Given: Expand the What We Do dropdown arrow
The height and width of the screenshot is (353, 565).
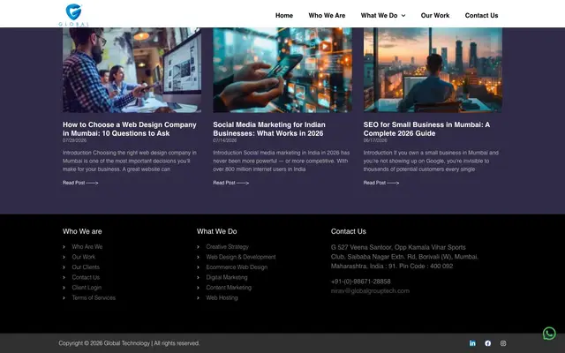Looking at the screenshot, I should pos(403,16).
